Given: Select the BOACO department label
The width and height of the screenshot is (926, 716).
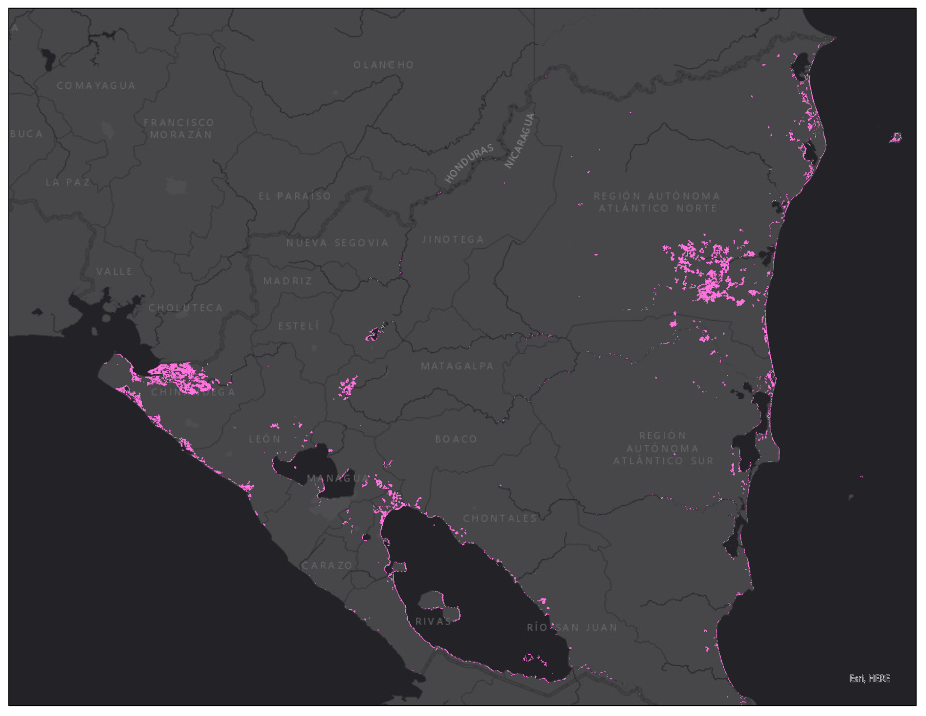Looking at the screenshot, I should coord(456,439).
